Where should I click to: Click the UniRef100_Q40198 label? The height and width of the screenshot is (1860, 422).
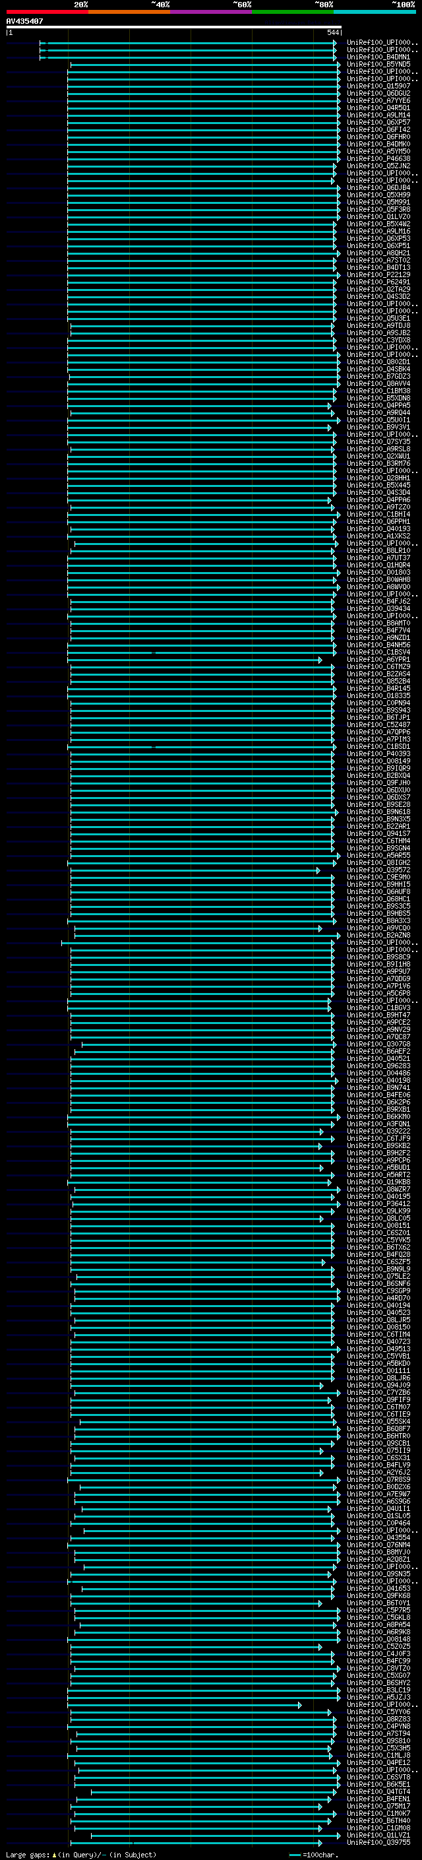point(378,1080)
